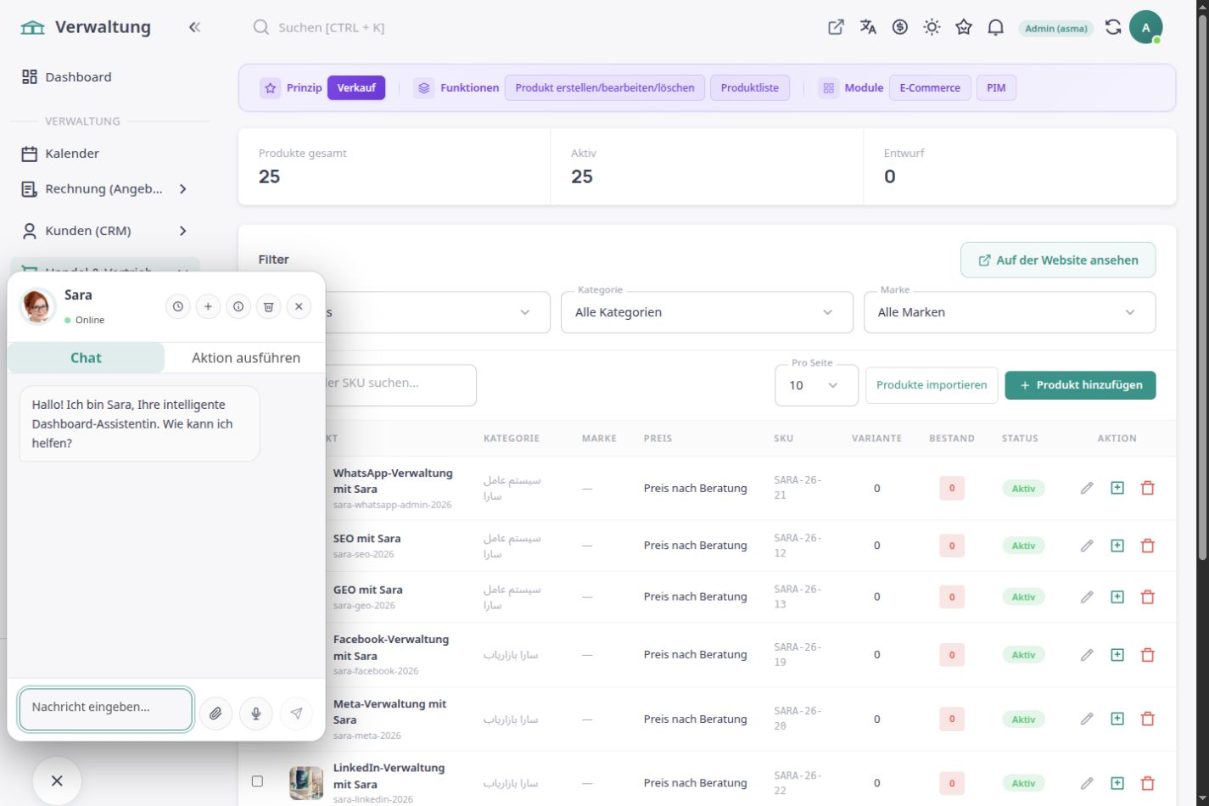Image resolution: width=1209 pixels, height=806 pixels.
Task: Click the Produkt hinzufügen button
Action: click(x=1080, y=384)
